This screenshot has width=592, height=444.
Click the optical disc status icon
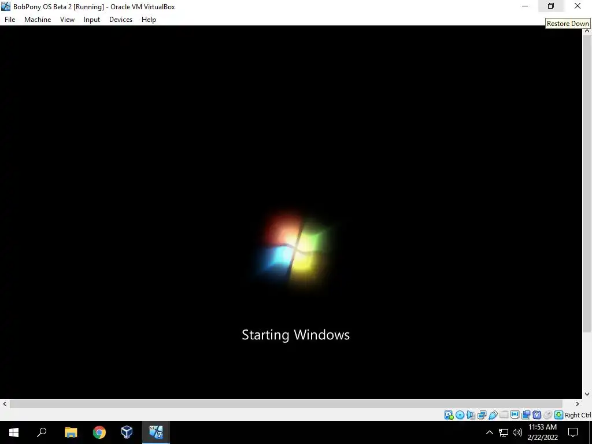click(x=460, y=415)
